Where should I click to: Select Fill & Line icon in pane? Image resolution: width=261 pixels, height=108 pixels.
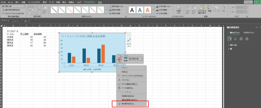[x=230, y=39]
